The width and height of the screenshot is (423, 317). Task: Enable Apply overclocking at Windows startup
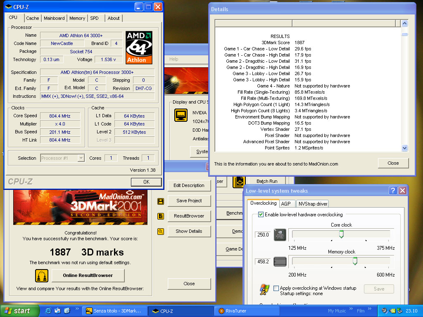tap(276, 289)
